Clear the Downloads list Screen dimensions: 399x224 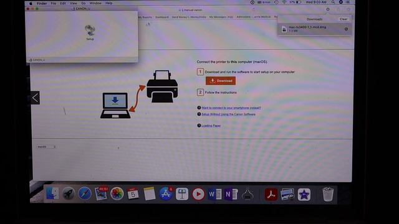pyautogui.click(x=344, y=19)
